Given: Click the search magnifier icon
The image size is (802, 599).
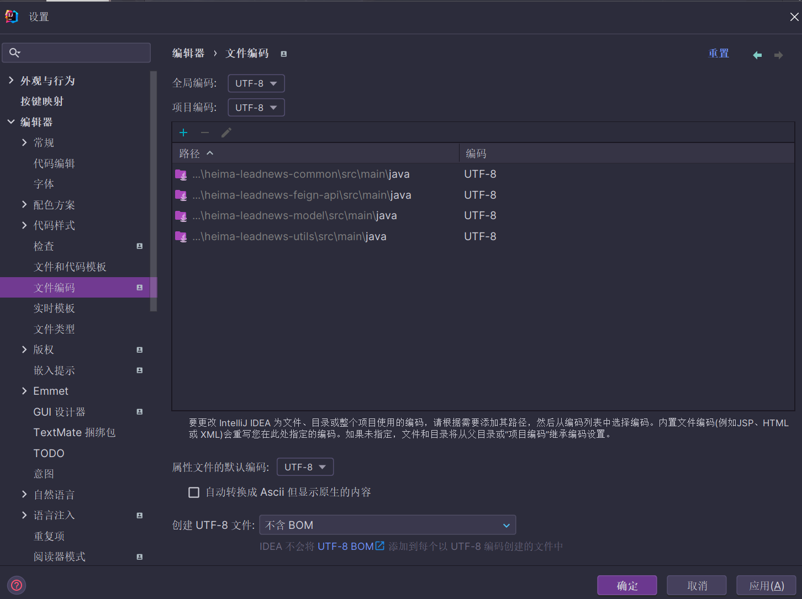Looking at the screenshot, I should (15, 52).
